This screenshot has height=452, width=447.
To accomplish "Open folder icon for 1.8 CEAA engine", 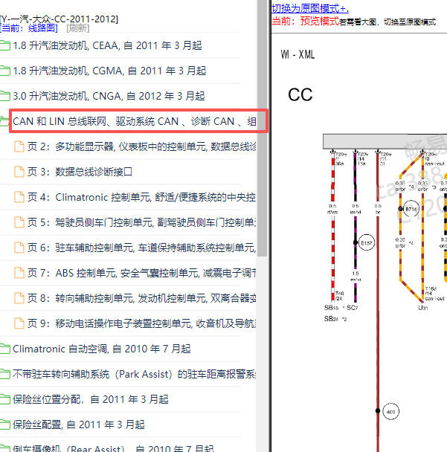I will coord(5,45).
